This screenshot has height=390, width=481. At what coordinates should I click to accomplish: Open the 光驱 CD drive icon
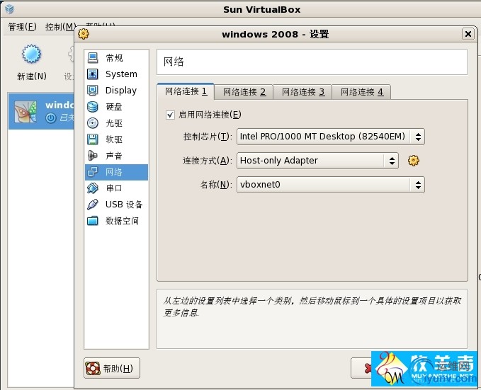click(93, 123)
